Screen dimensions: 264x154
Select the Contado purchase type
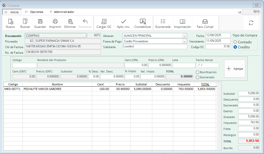click(x=235, y=42)
